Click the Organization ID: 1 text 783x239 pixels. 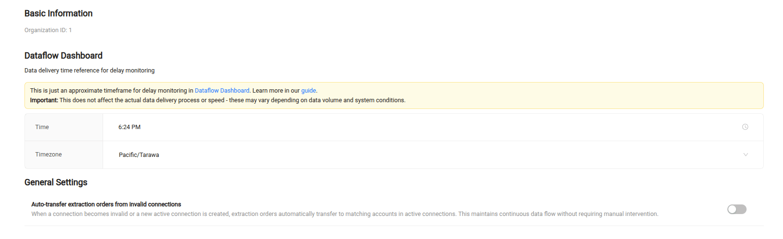(48, 30)
